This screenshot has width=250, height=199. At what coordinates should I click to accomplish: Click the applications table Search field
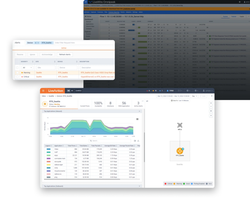coord(110,141)
